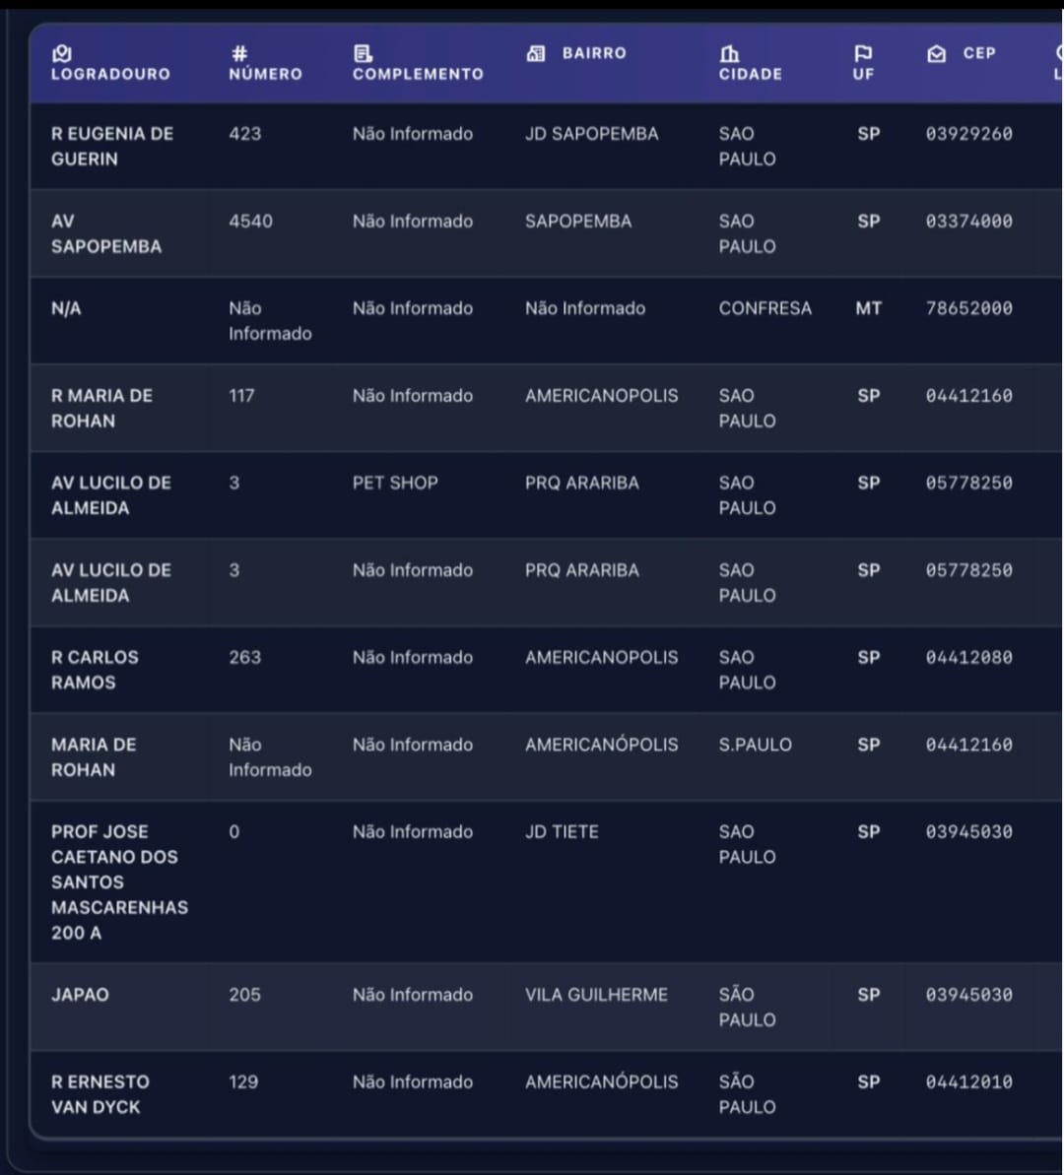The image size is (1064, 1175).
Task: Click the R CARLOS RAMOS street cell
Action: click(x=96, y=670)
